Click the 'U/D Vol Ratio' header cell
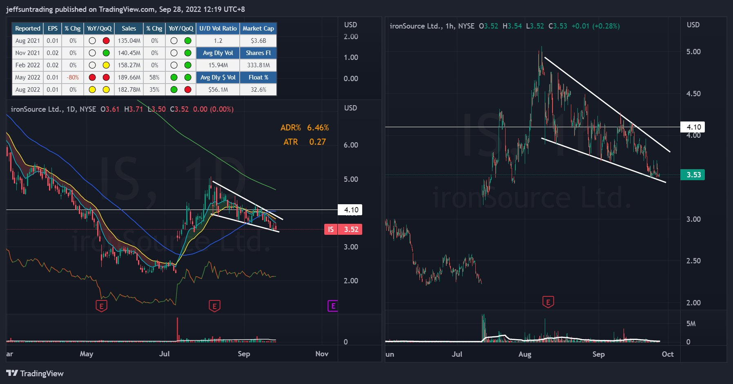733x384 pixels. 218,29
